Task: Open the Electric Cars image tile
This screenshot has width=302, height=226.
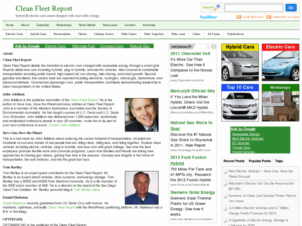Action: [280, 62]
